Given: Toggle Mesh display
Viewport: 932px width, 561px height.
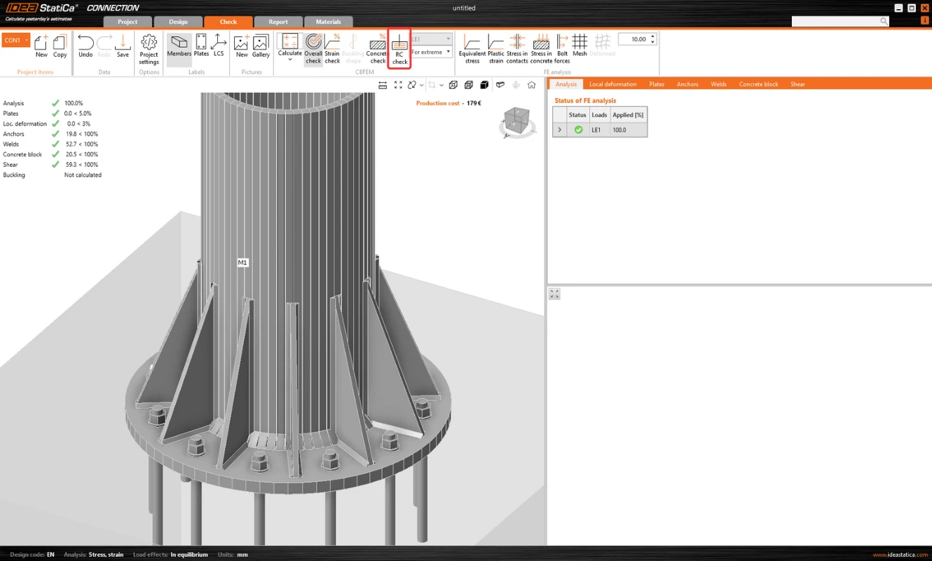Looking at the screenshot, I should [580, 46].
